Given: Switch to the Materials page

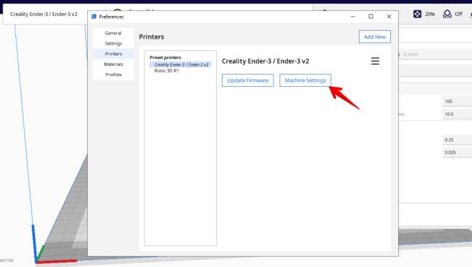Looking at the screenshot, I should 113,64.
